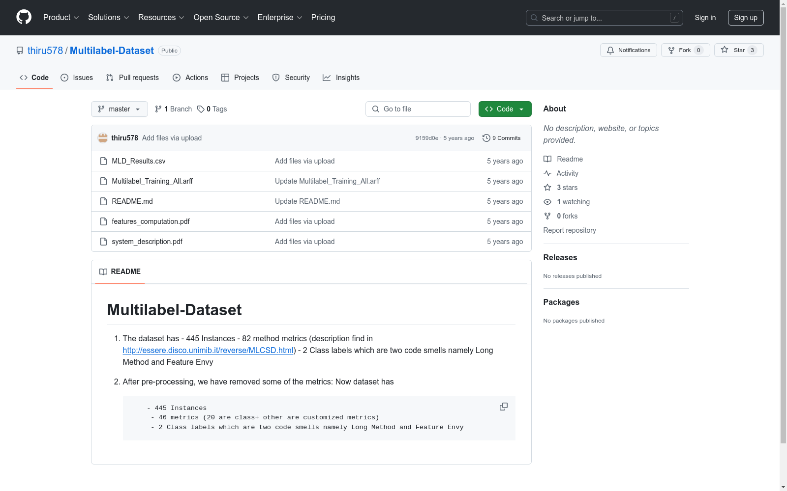View the 3 stars link
The image size is (787, 491).
[567, 188]
